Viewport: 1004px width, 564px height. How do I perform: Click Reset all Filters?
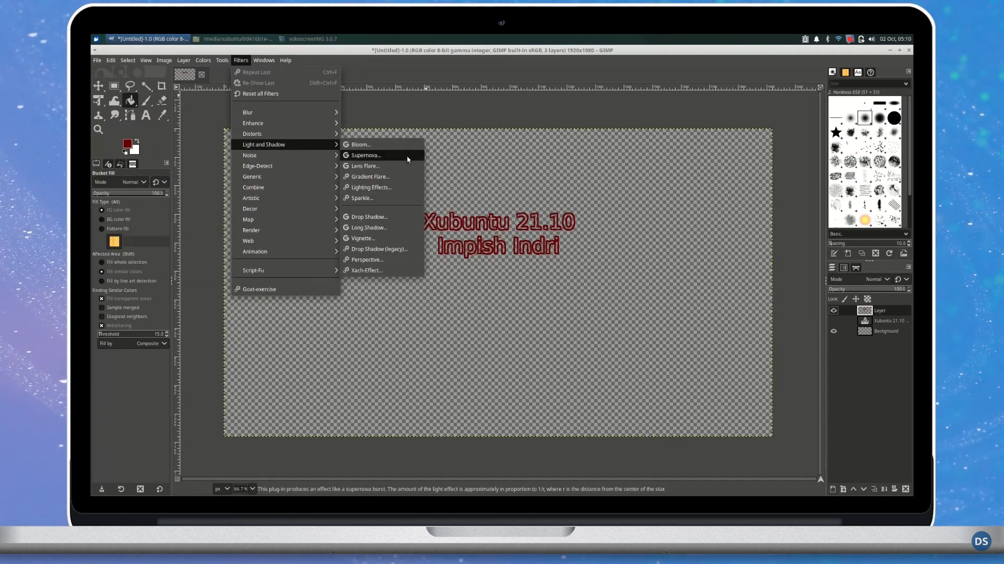tap(286, 94)
